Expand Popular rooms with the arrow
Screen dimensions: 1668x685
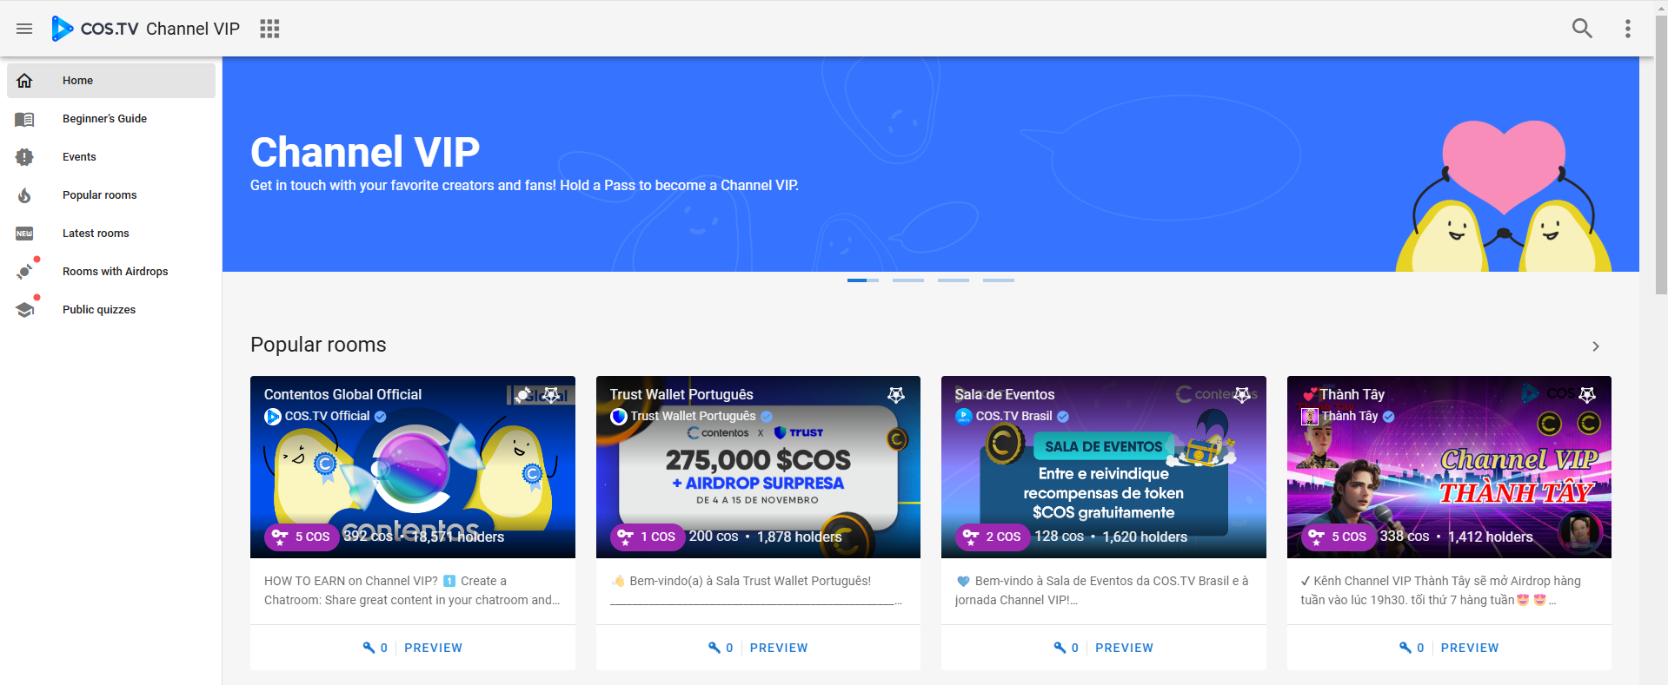point(1596,346)
